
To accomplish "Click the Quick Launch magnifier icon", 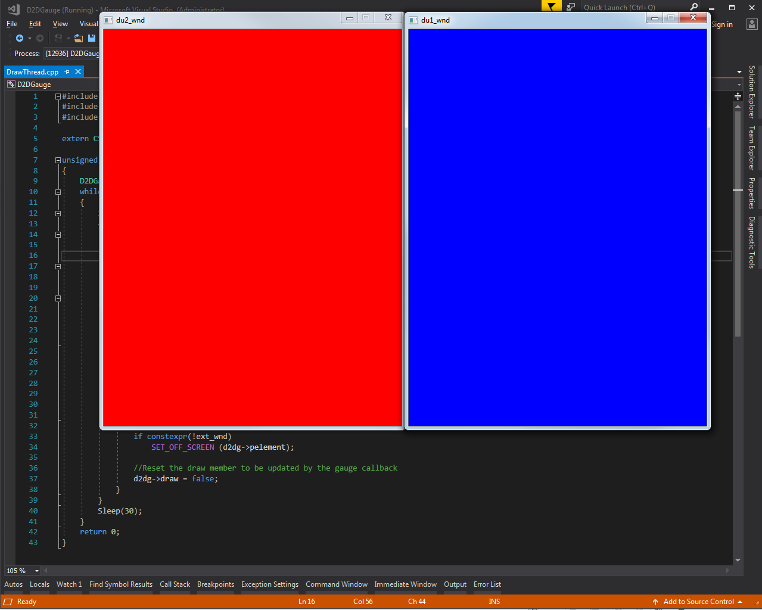I will click(693, 7).
